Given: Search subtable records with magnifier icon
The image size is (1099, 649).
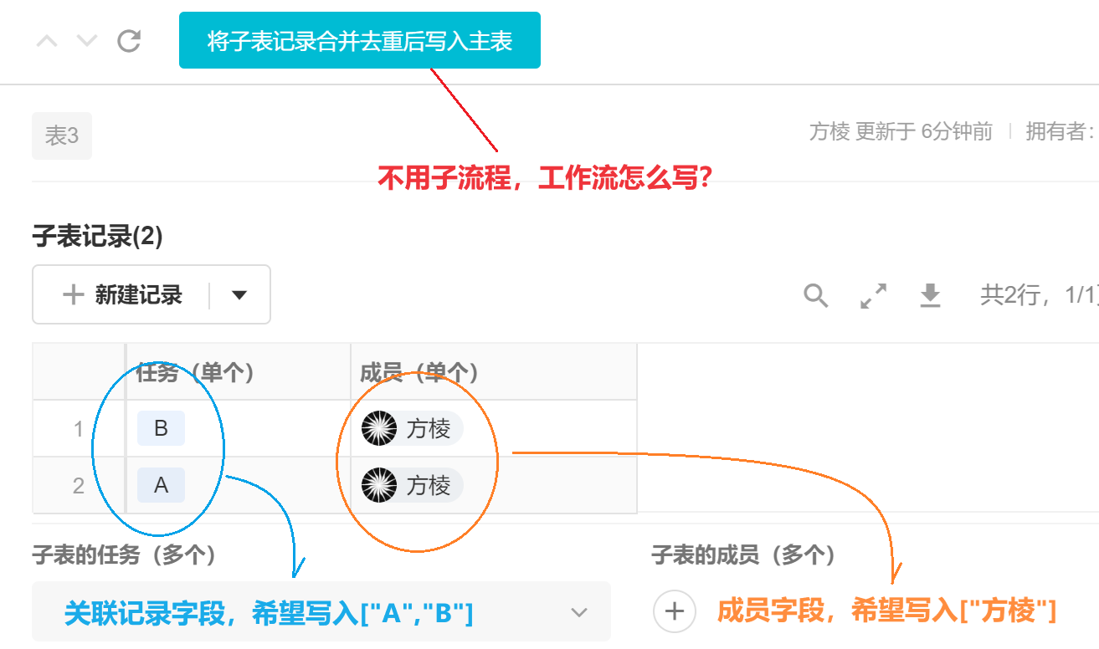Looking at the screenshot, I should click(815, 295).
